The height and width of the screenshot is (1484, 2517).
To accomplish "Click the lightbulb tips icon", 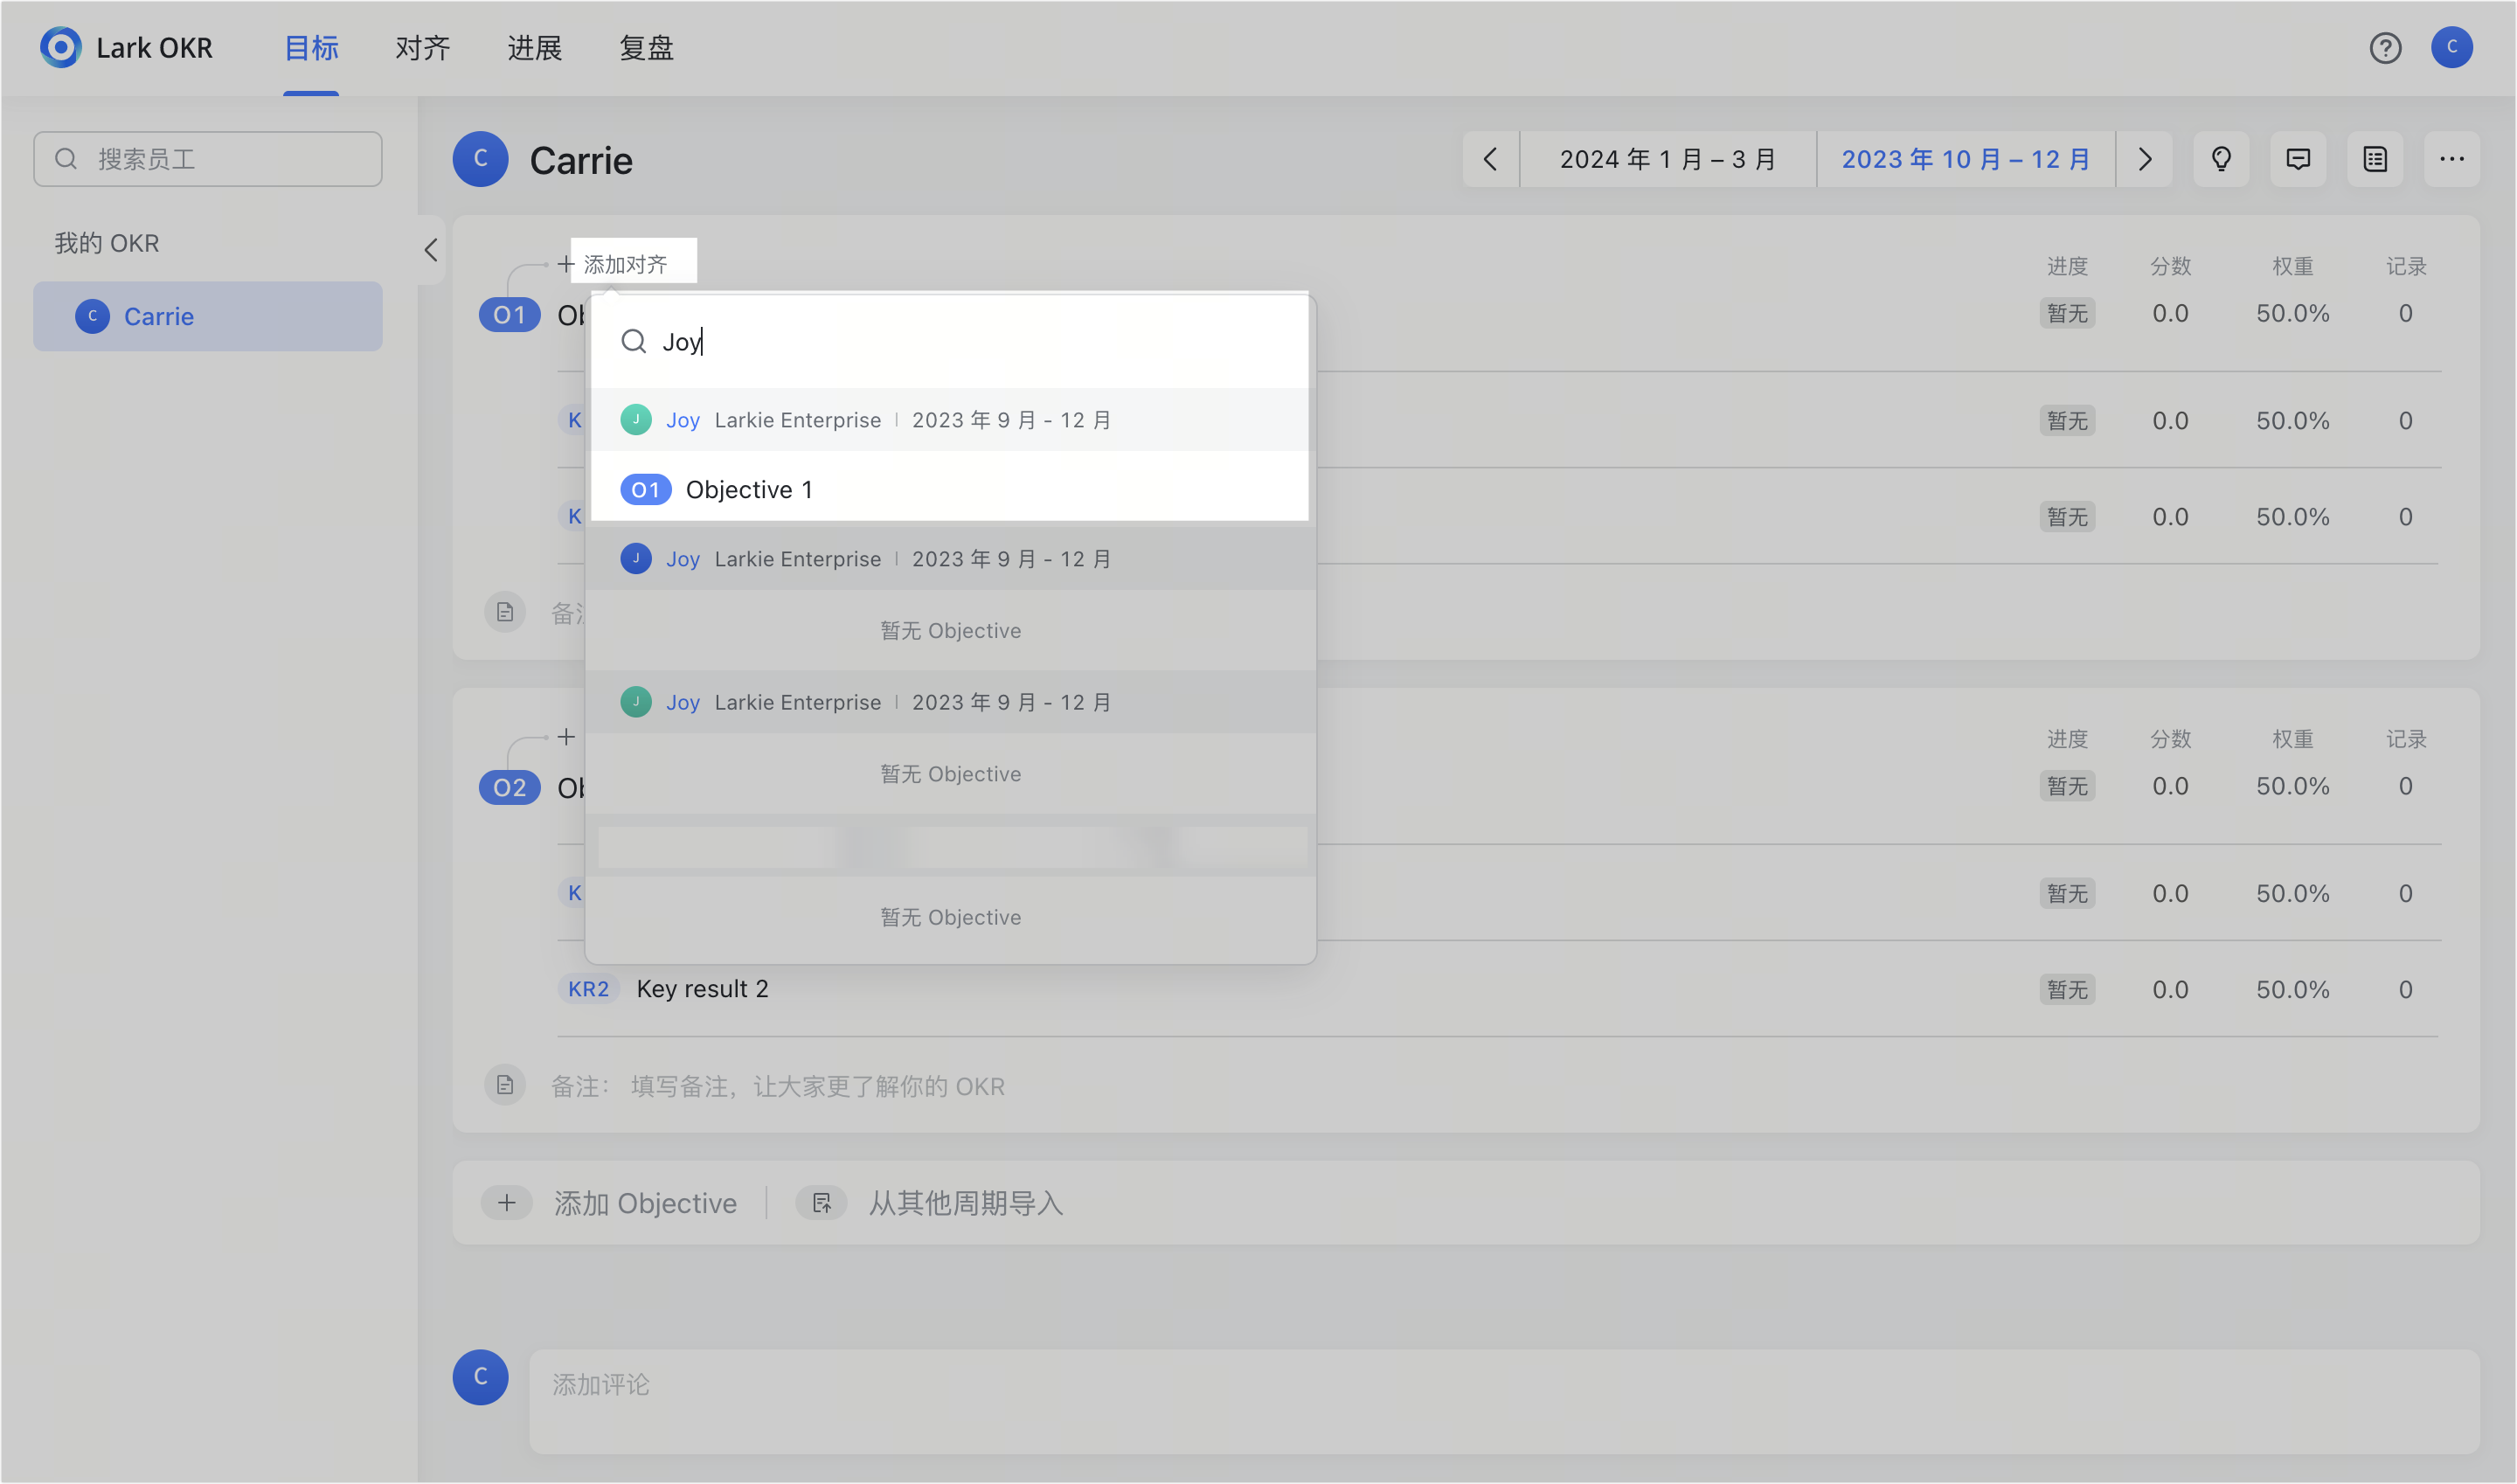I will 2221,159.
